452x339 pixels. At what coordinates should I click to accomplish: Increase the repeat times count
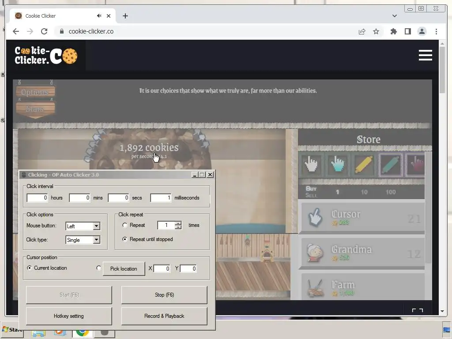pos(178,223)
